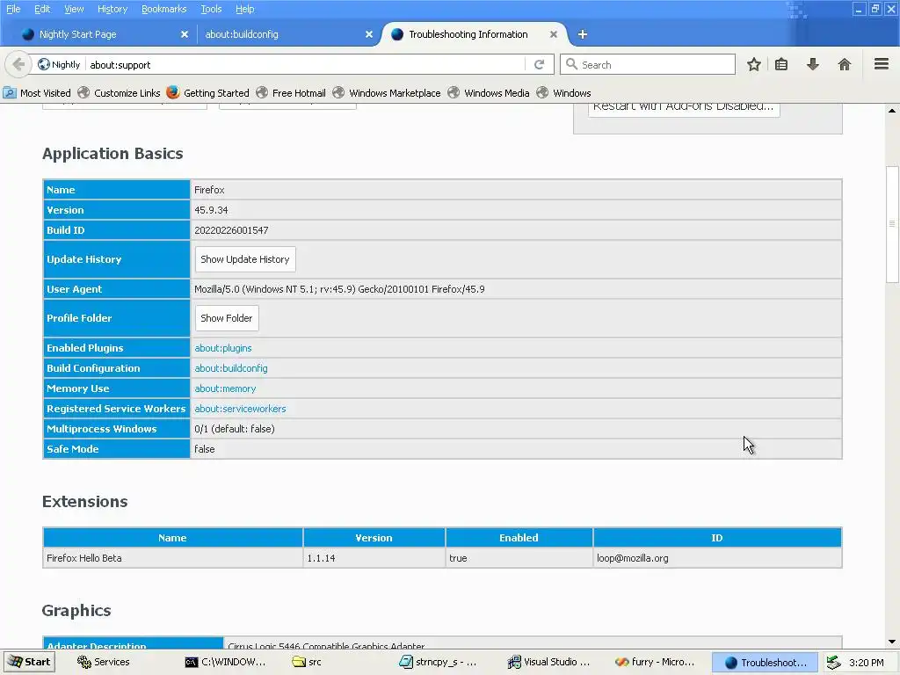Open the downloads arrow icon
900x675 pixels.
pyautogui.click(x=813, y=64)
